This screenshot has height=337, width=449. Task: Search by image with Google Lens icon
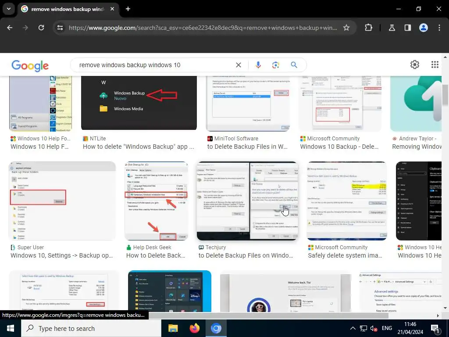pyautogui.click(x=275, y=65)
